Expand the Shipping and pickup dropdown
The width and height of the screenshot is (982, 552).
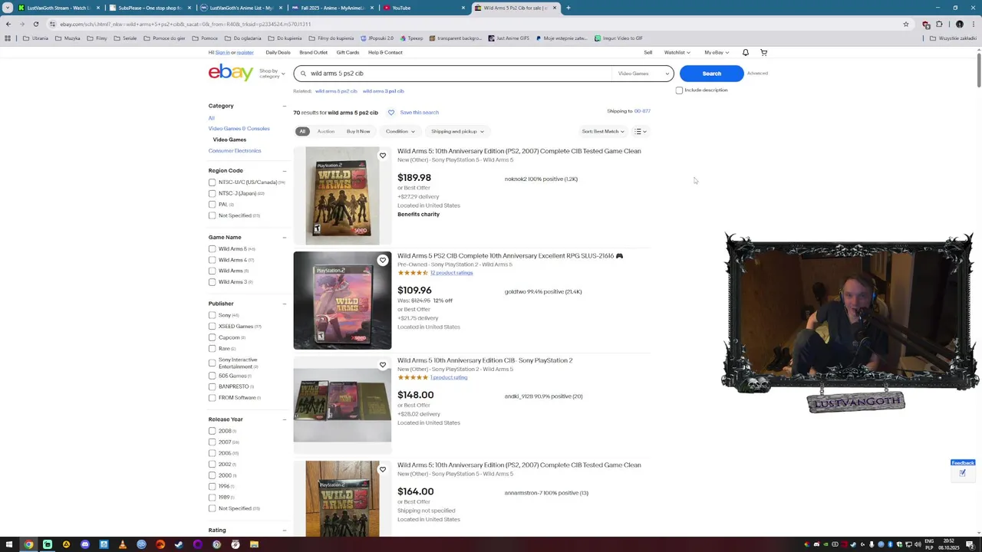[x=456, y=131]
